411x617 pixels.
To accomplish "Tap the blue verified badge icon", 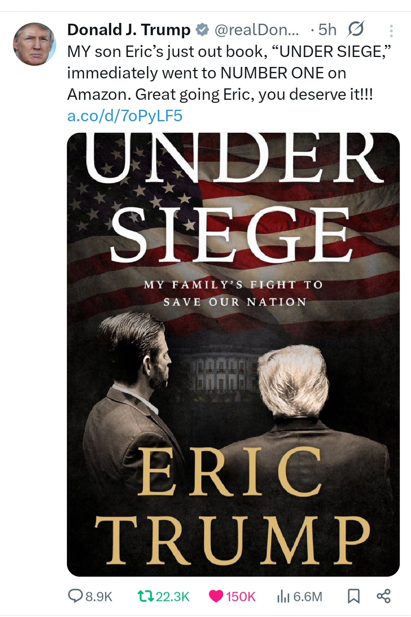I will click(202, 30).
